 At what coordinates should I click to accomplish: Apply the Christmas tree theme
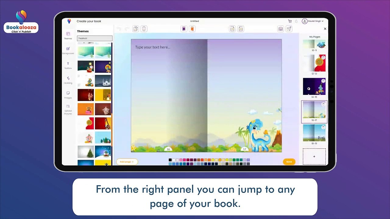point(86,152)
